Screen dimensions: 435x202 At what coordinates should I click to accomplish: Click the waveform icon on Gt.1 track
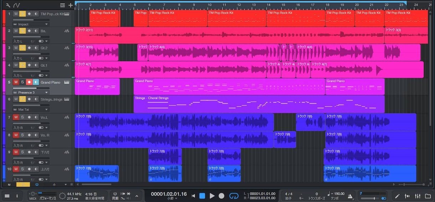(x=67, y=65)
